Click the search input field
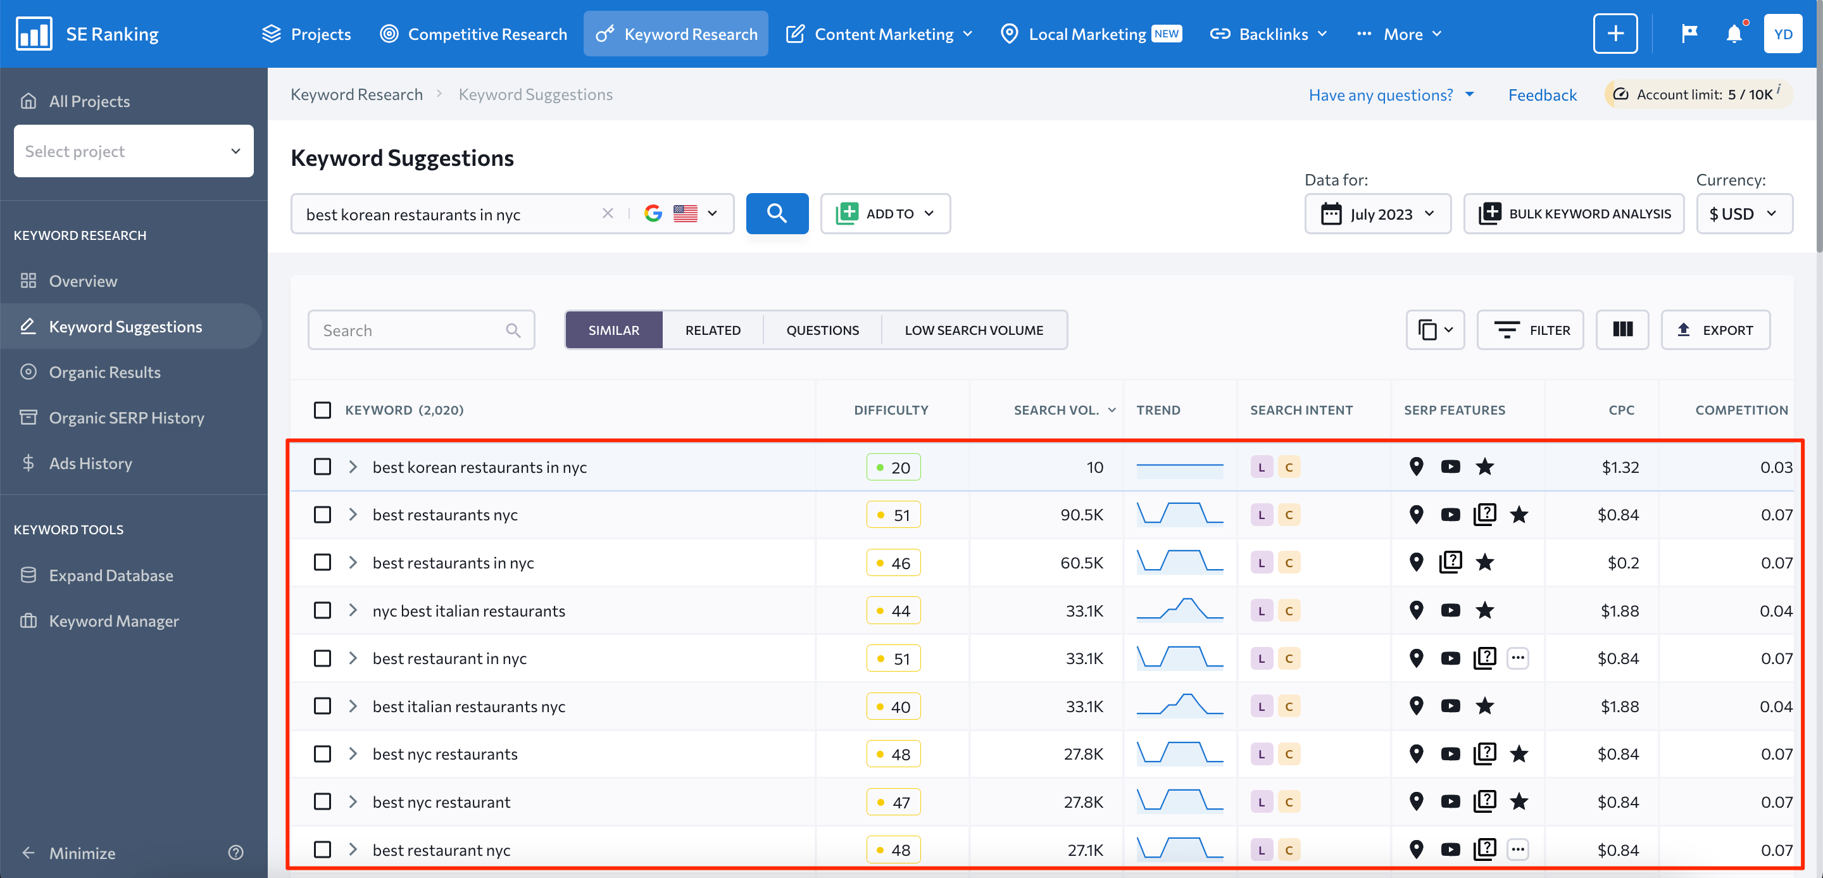The width and height of the screenshot is (1823, 878). 421,330
